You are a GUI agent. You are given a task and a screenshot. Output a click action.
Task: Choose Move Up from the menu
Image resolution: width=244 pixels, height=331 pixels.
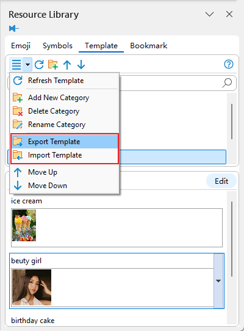click(x=65, y=172)
